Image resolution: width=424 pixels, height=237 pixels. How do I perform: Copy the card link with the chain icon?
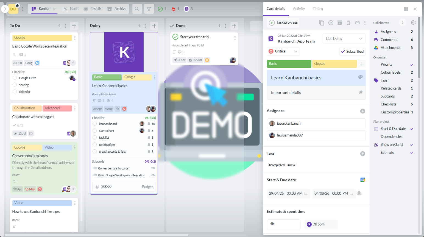coord(357,23)
